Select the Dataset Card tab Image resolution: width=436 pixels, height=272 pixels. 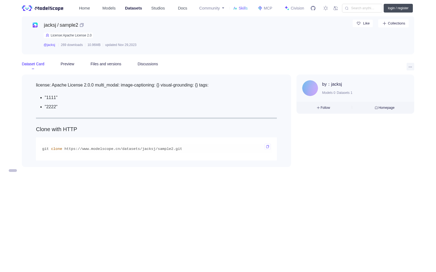pos(33,64)
